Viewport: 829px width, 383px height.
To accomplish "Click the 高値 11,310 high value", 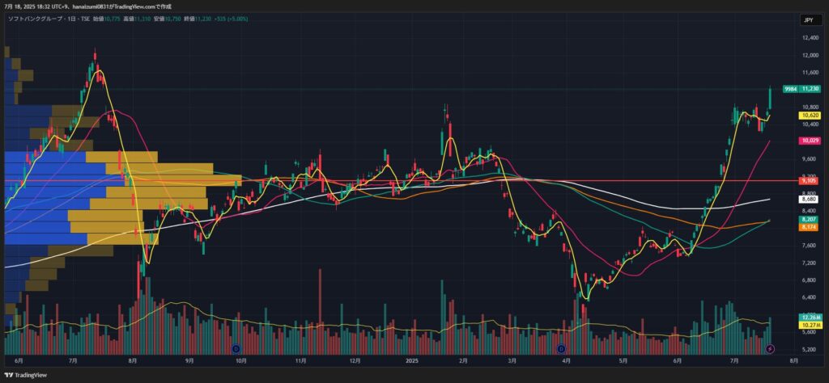I will point(138,19).
